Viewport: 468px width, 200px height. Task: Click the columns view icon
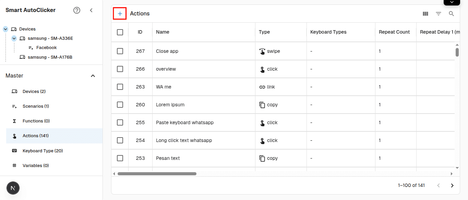coord(425,14)
